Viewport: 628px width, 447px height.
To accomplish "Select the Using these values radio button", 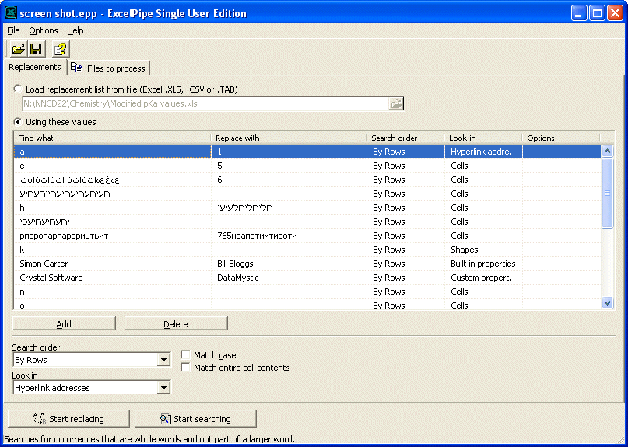I will coord(18,121).
